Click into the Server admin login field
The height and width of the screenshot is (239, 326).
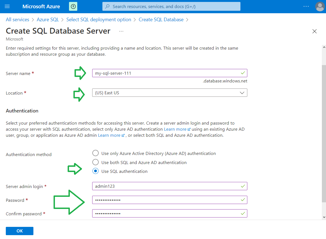(170, 186)
